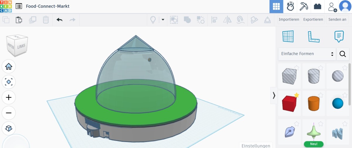
Task: Zoom out with the minus button
Action: tap(9, 113)
